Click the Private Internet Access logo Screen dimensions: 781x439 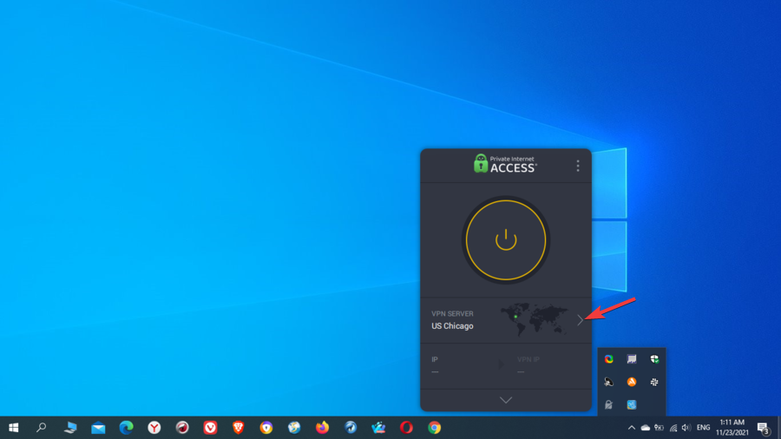point(505,163)
